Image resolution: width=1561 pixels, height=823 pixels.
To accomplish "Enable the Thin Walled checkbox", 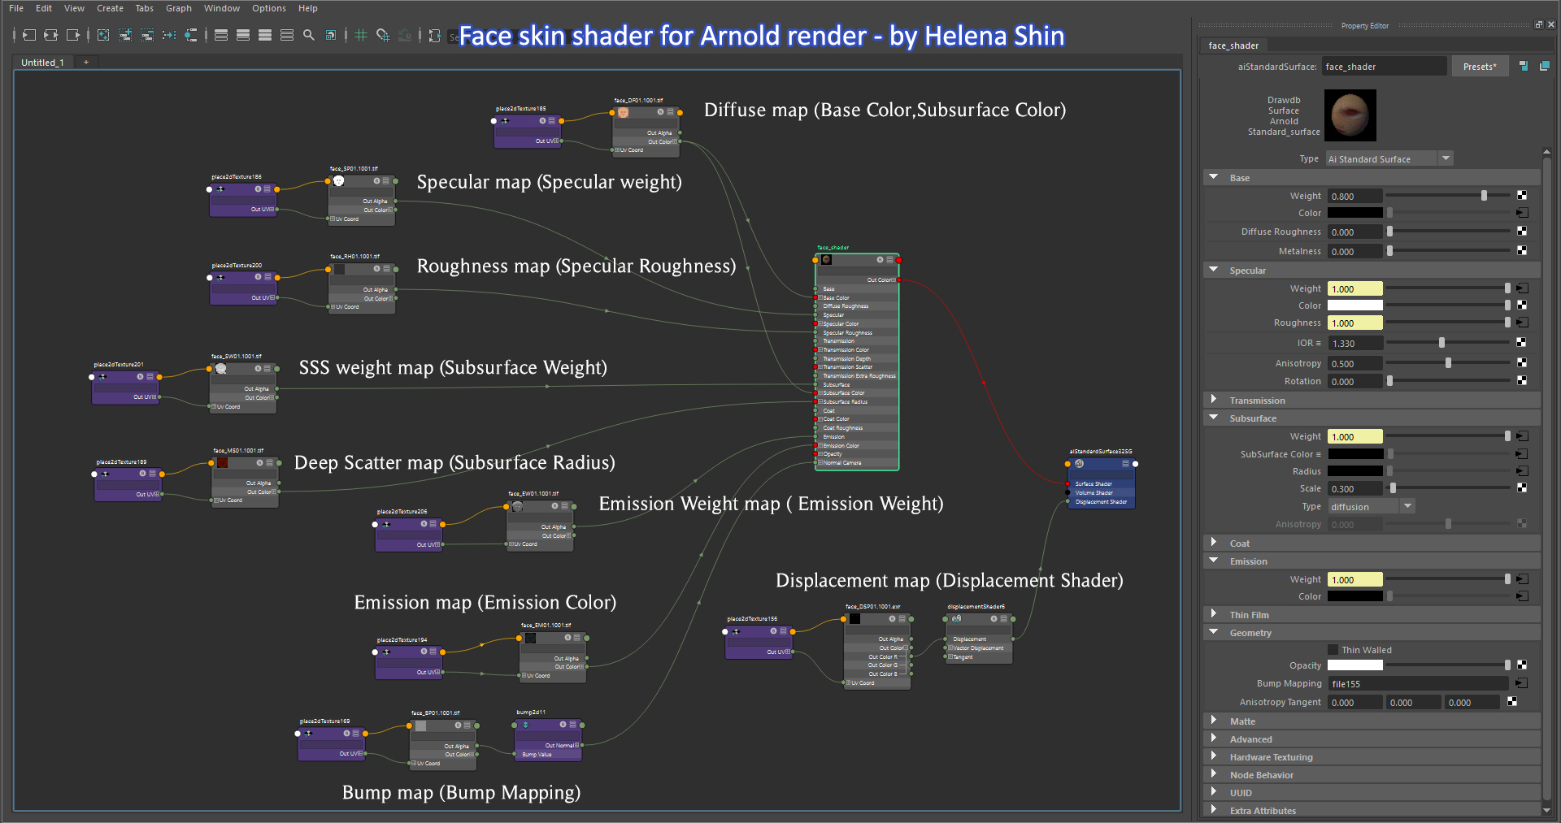I will (x=1333, y=649).
